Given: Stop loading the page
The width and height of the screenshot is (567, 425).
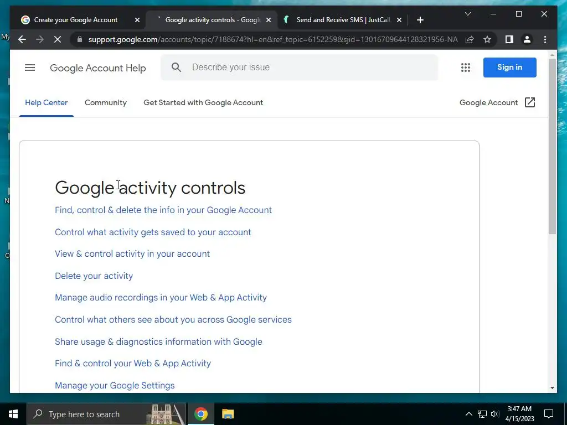Looking at the screenshot, I should tap(58, 39).
